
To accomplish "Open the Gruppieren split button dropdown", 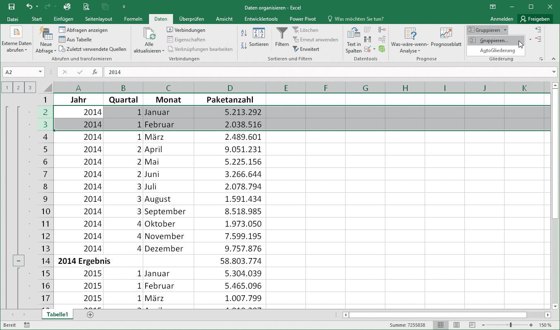I will tap(505, 30).
